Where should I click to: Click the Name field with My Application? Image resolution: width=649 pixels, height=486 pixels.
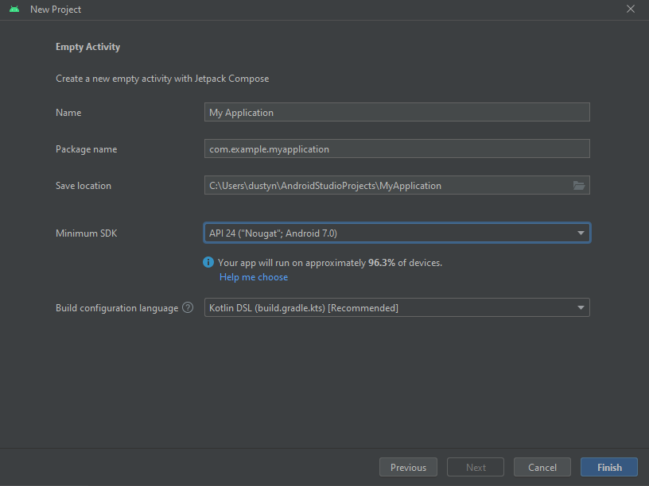397,113
